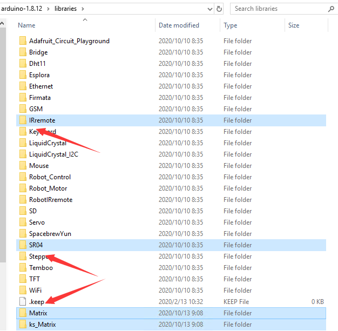Click the .keep file icon

point(23,301)
